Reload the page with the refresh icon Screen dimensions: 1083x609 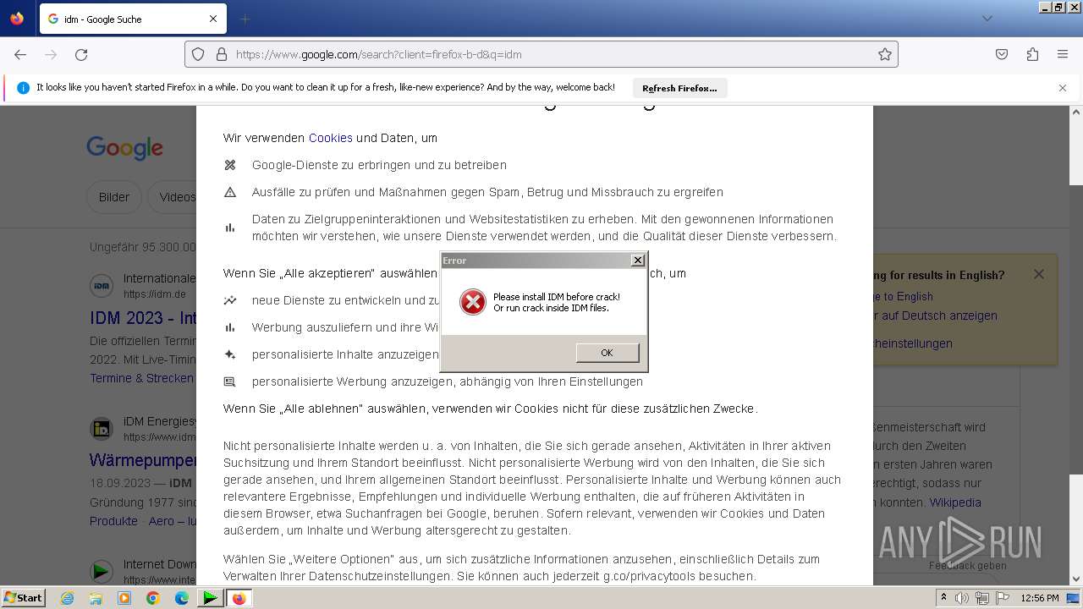click(x=81, y=54)
